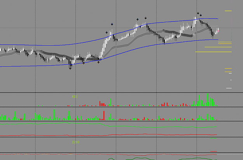Click the gray up arrow on the ribbon at the breakout
243x160 pixels.
(x=102, y=58)
